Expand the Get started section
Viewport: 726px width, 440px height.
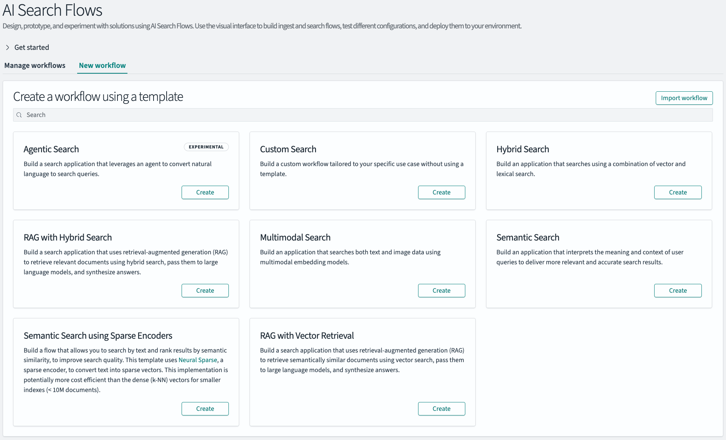(31, 47)
